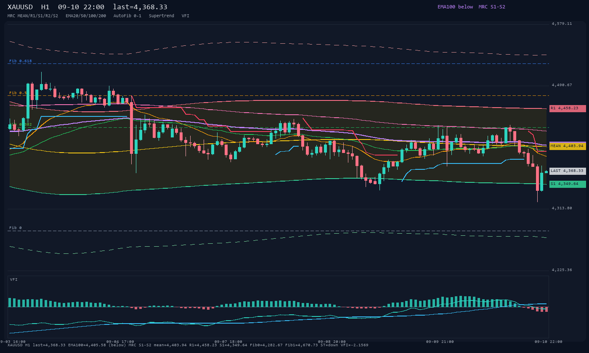
Task: Click the LAST 4,368.33 price label
Action: [568, 171]
